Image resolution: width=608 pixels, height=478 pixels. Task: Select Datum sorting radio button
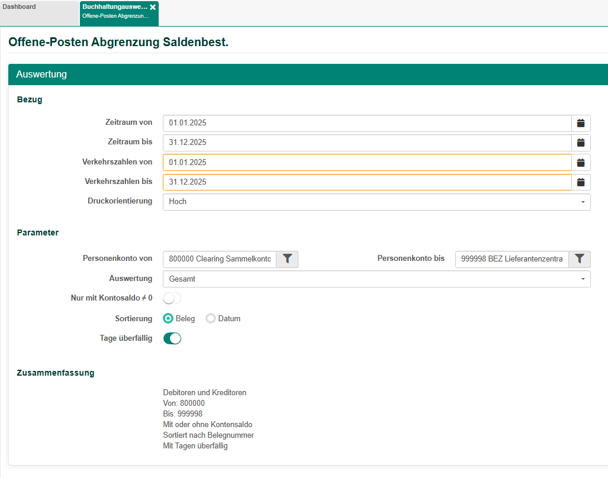(210, 318)
